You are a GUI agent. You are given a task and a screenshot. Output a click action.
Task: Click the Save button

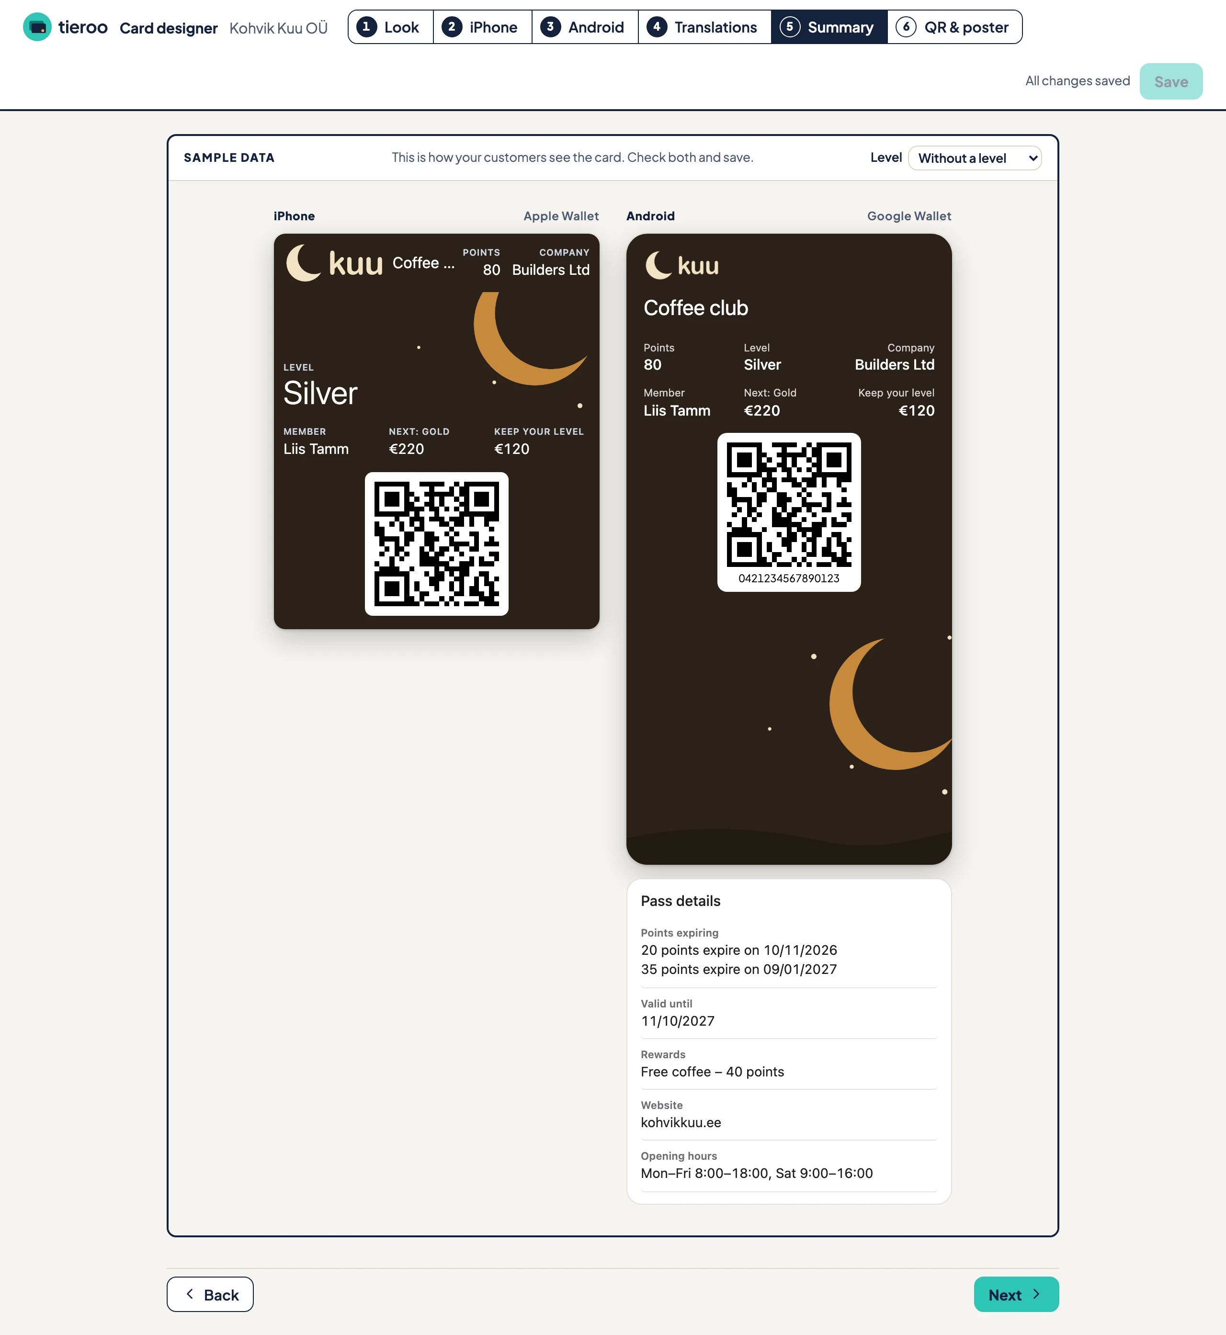click(1170, 81)
